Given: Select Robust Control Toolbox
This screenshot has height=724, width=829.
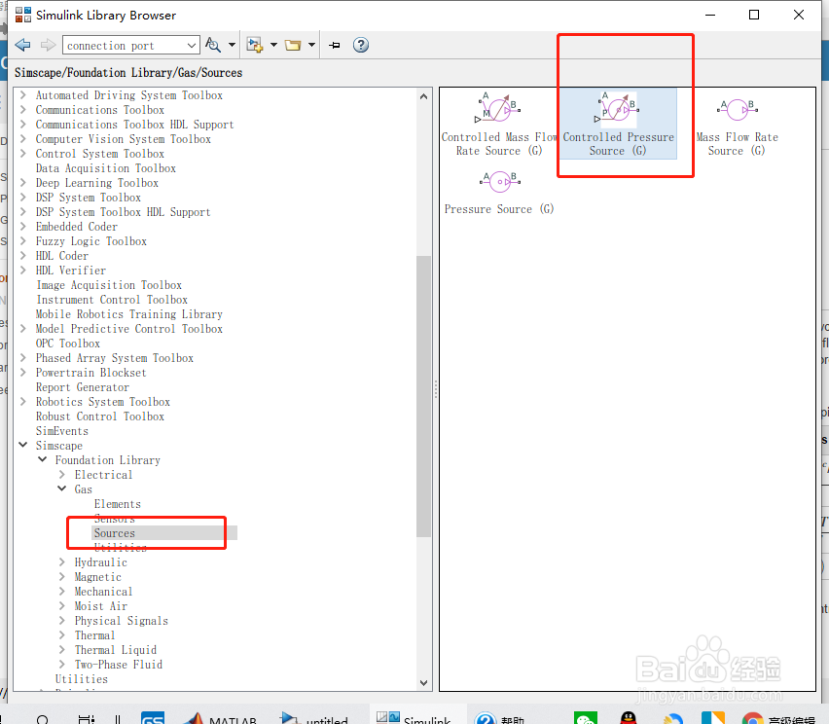Looking at the screenshot, I should (100, 416).
